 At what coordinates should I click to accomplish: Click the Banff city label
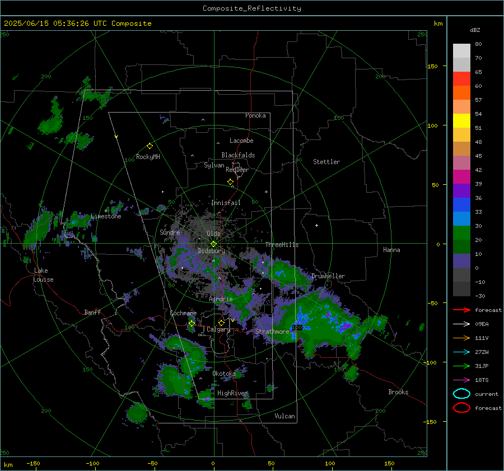[x=92, y=313]
